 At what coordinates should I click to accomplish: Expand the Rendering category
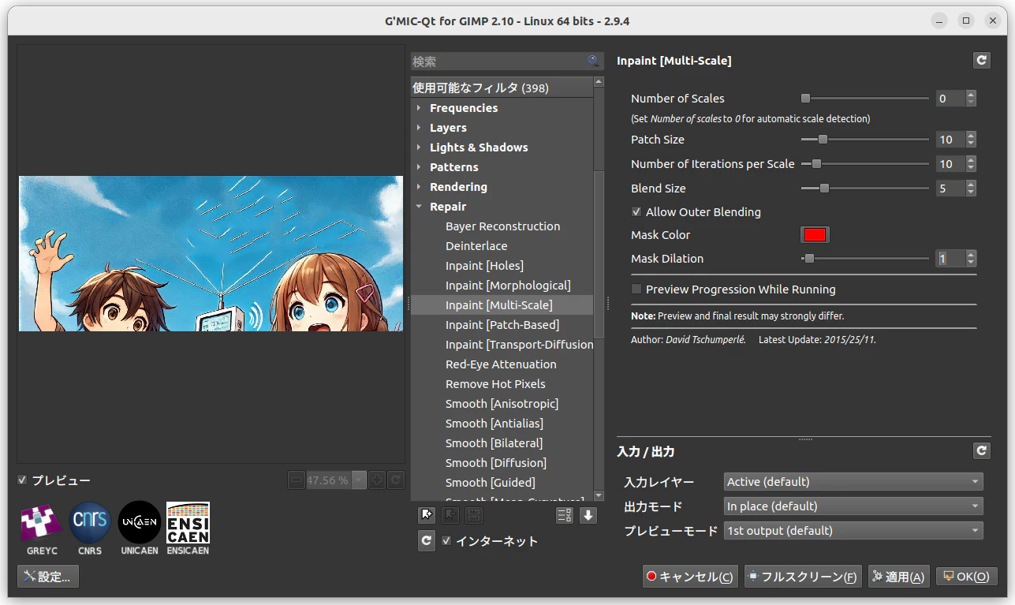click(419, 187)
